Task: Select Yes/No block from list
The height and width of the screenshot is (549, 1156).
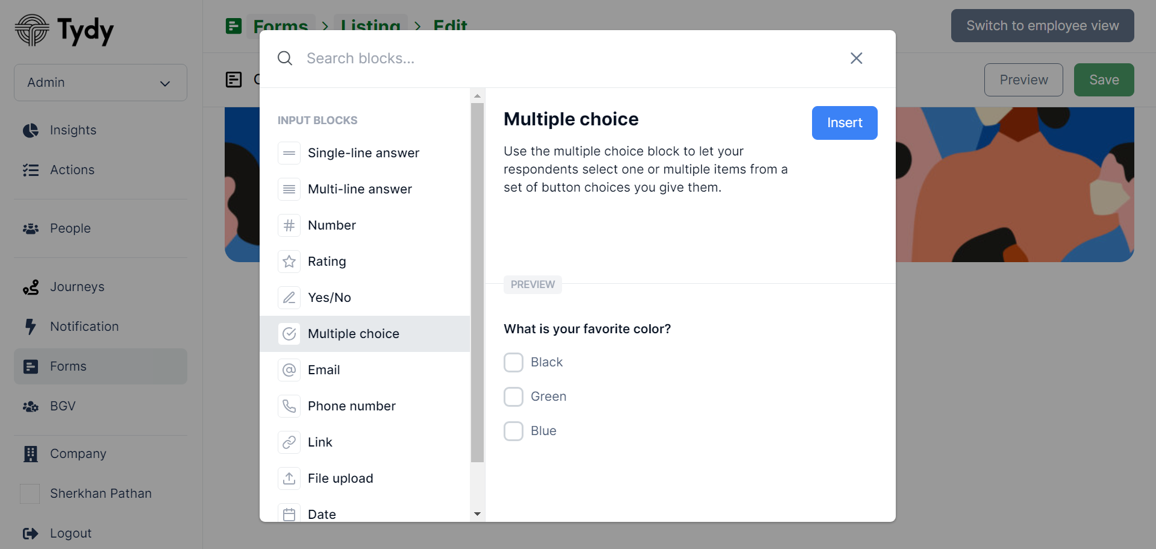Action: [x=364, y=298]
